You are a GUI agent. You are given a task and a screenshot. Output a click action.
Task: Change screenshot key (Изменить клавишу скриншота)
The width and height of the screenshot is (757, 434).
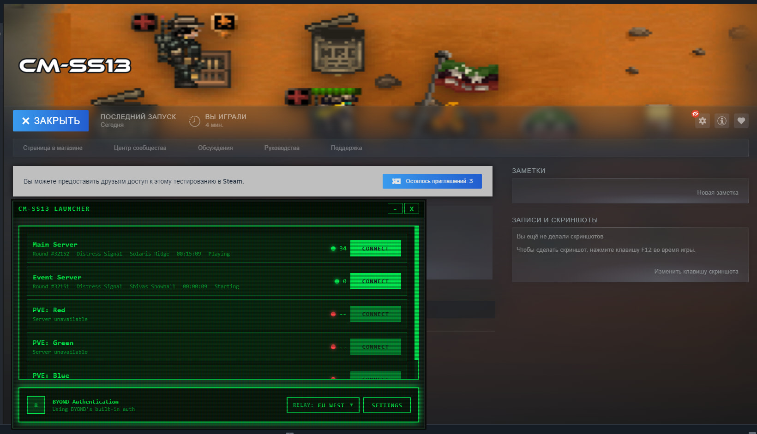point(696,272)
